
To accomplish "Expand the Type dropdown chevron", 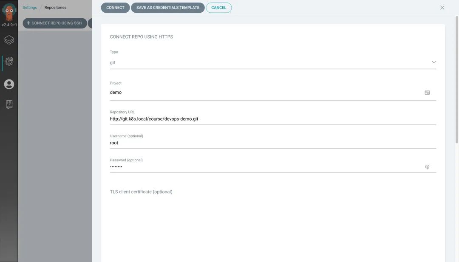I will click(x=433, y=62).
